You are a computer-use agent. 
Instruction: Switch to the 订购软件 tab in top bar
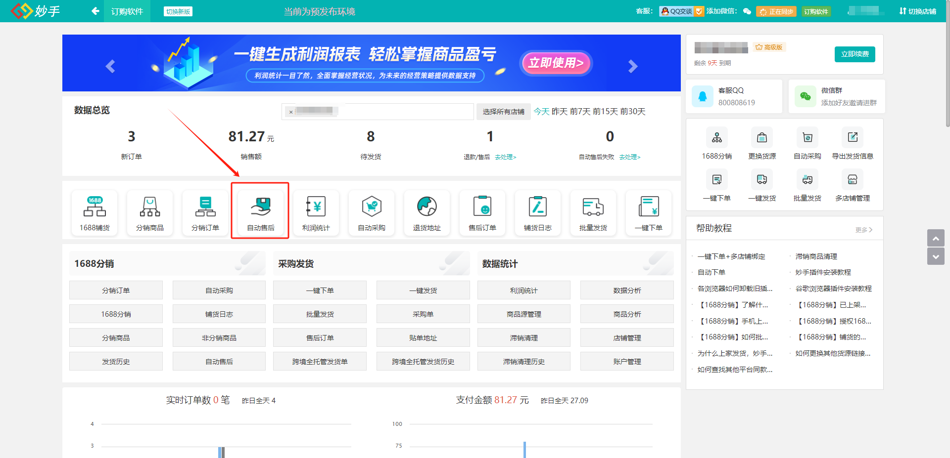click(127, 11)
